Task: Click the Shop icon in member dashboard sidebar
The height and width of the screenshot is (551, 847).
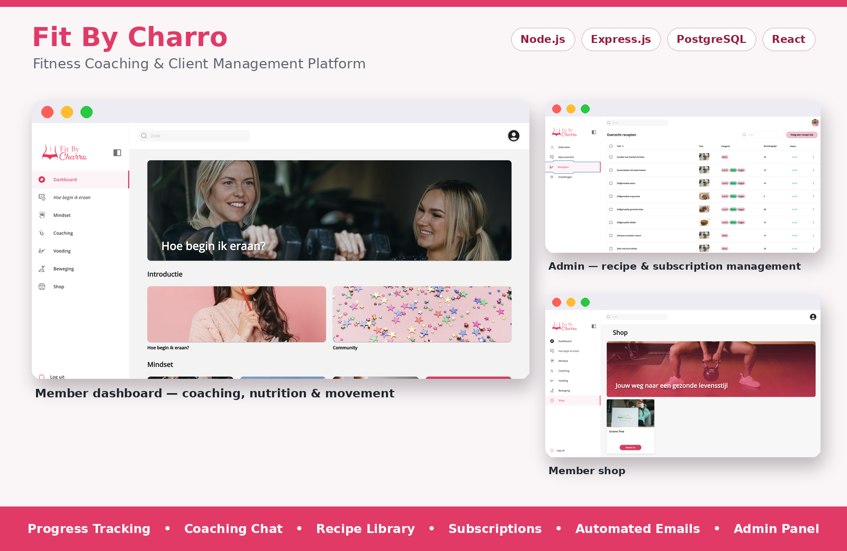Action: [42, 287]
